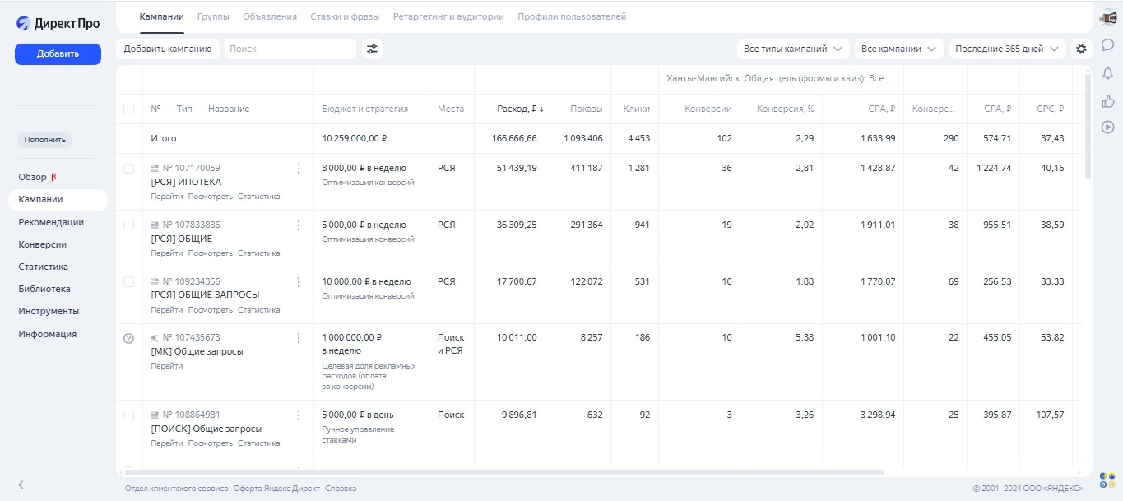Screen dimensions: 1123x501
Task: Open the filter settings icon beside search
Action: [x=373, y=49]
